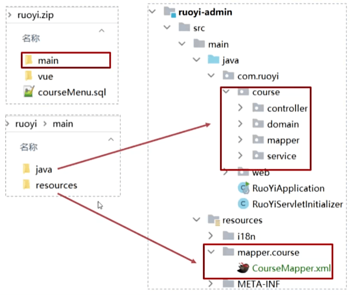This screenshot has height=295, width=353.
Task: Click the CourseMapper.xml MyBatis icon
Action: pyautogui.click(x=243, y=268)
